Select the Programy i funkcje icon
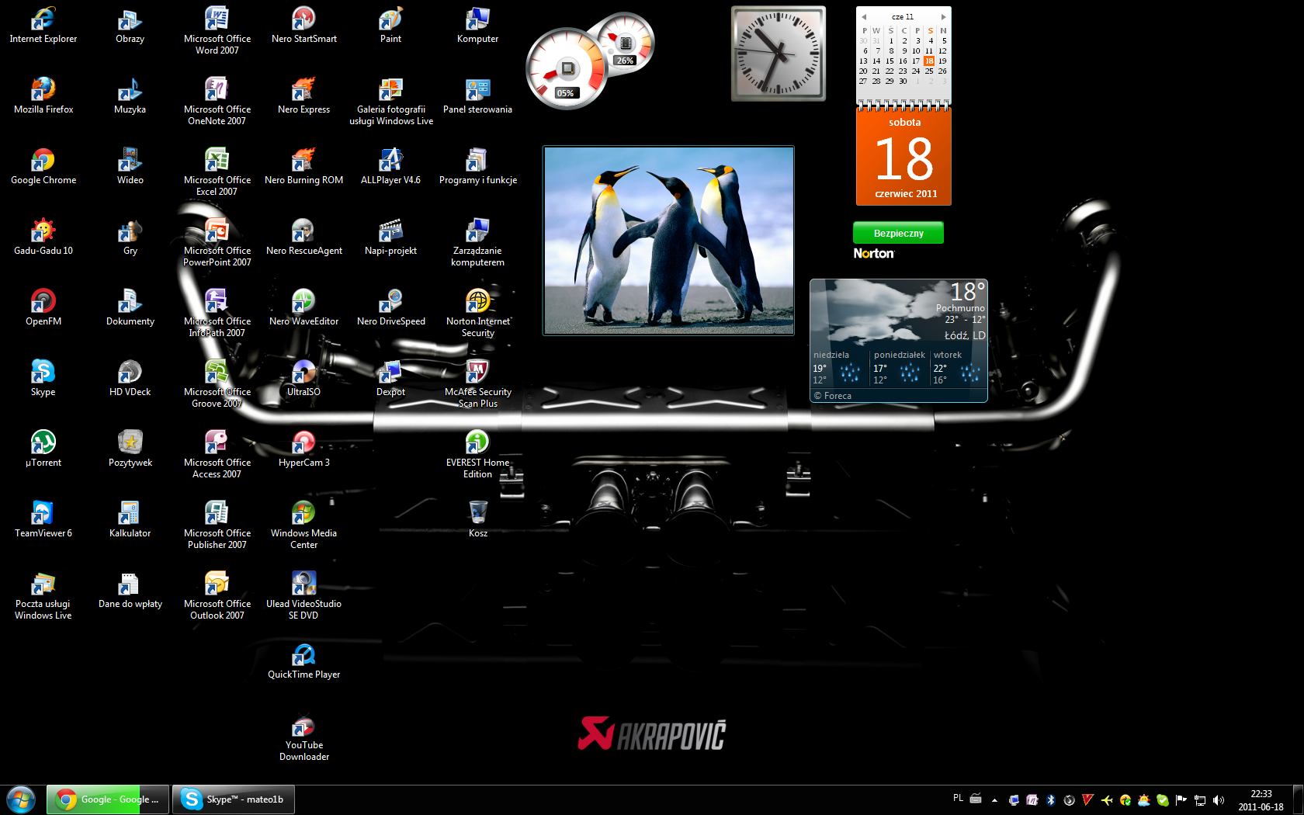This screenshot has width=1304, height=815. tap(478, 167)
